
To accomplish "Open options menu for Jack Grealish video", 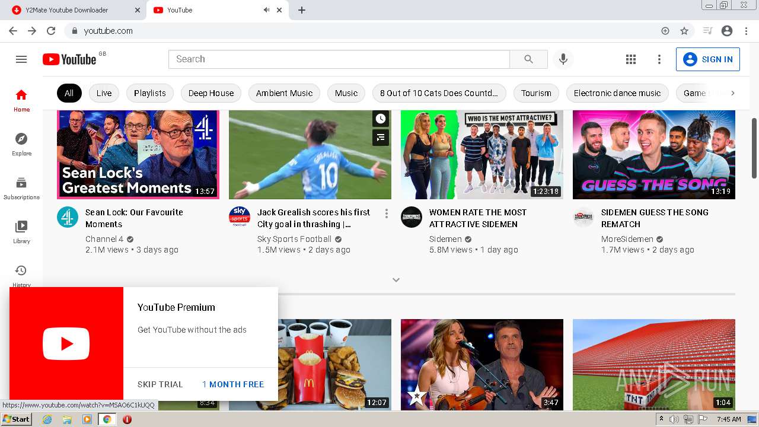I will click(386, 213).
